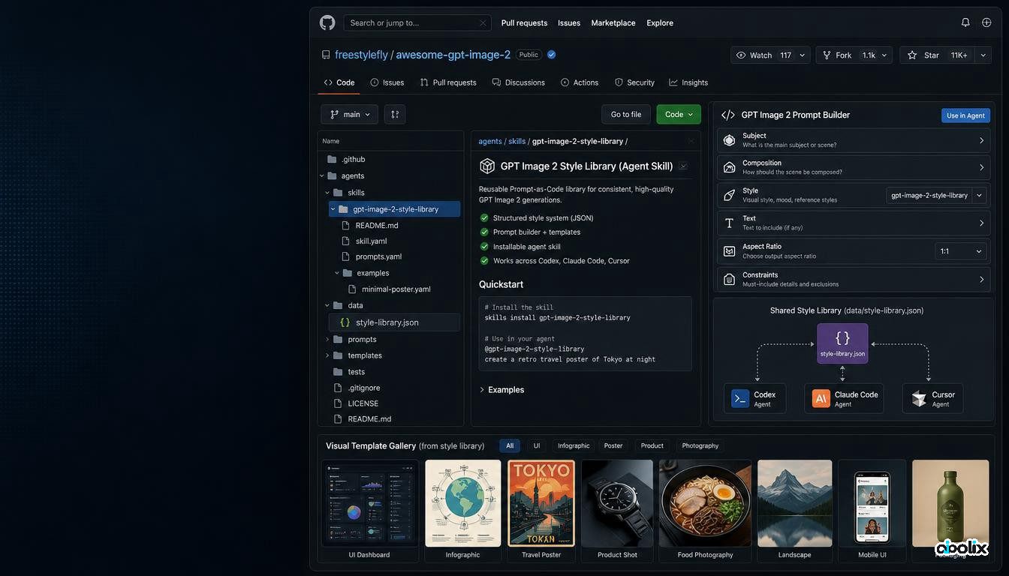Image resolution: width=1009 pixels, height=576 pixels.
Task: Switch to the Issues repository tab
Action: [x=387, y=82]
